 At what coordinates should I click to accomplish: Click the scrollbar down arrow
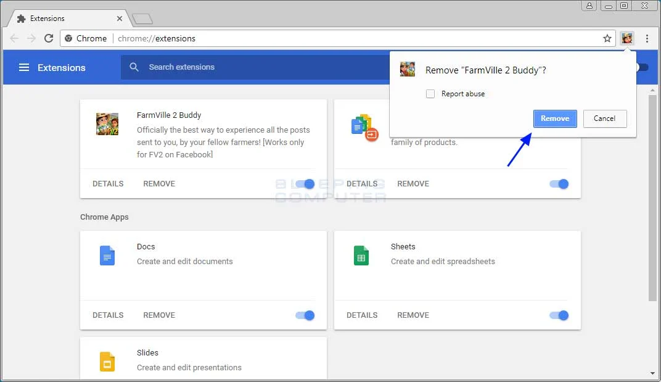[653, 373]
